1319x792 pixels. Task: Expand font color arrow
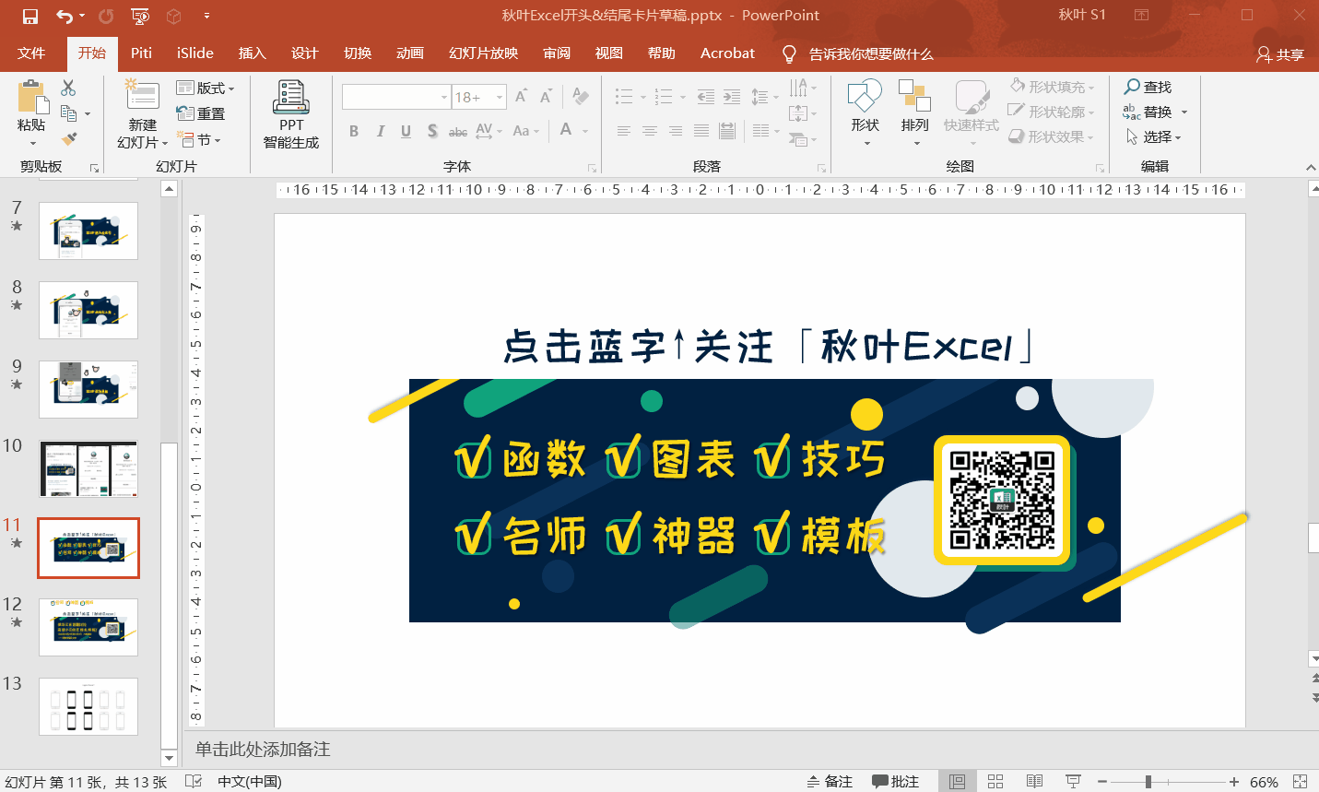[x=585, y=131]
